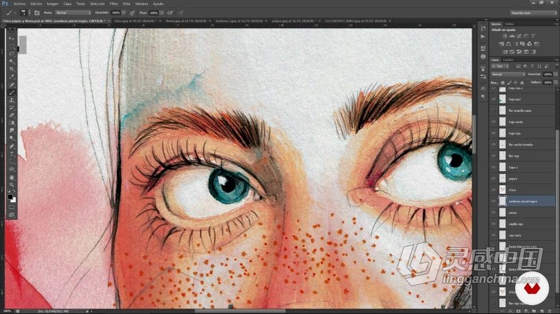Select the Dodge tool
The height and width of the screenshot is (314, 560).
(x=12, y=138)
